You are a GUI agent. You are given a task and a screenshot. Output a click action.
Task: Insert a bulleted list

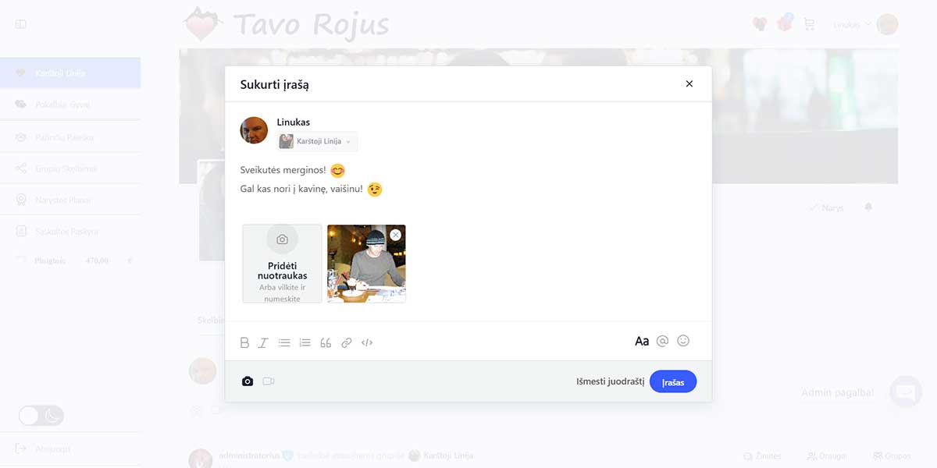(x=284, y=342)
